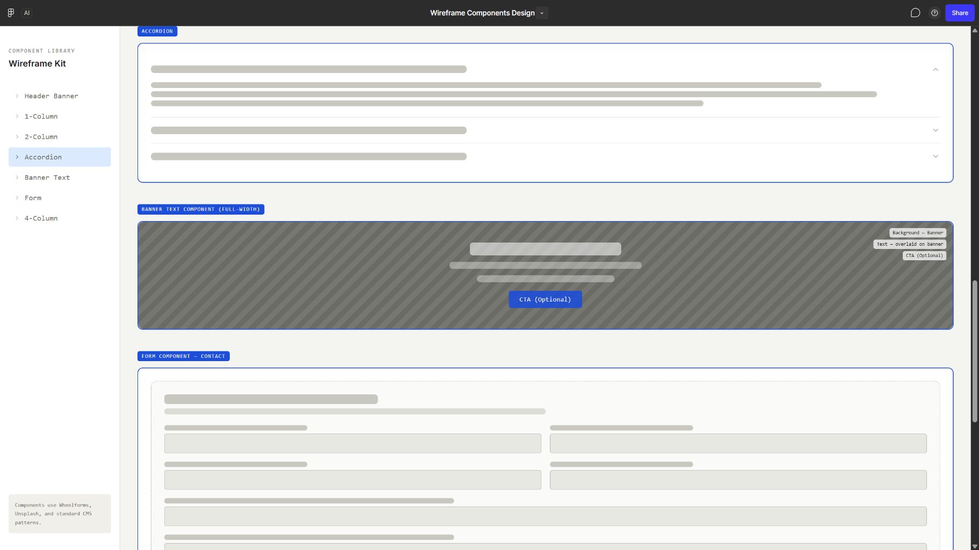Expand the 4-Column chevron
979x550 pixels.
click(x=17, y=218)
